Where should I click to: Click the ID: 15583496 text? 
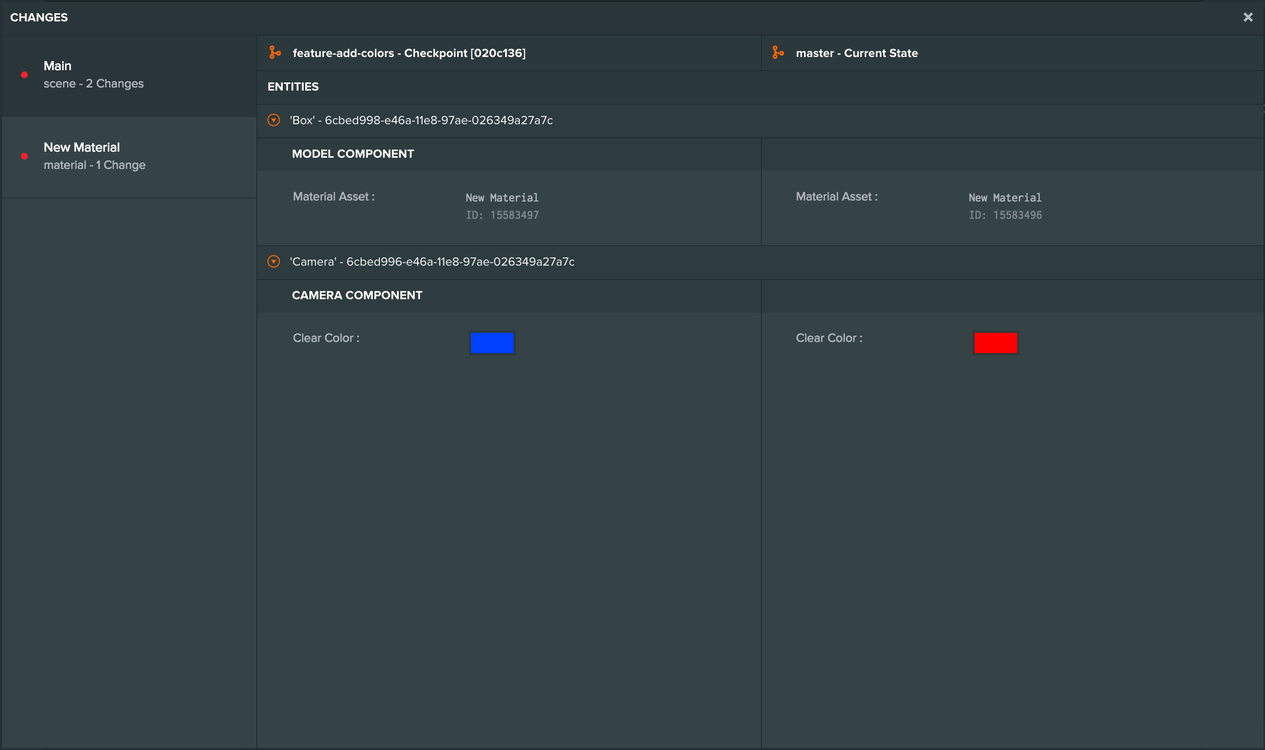pyautogui.click(x=1005, y=215)
